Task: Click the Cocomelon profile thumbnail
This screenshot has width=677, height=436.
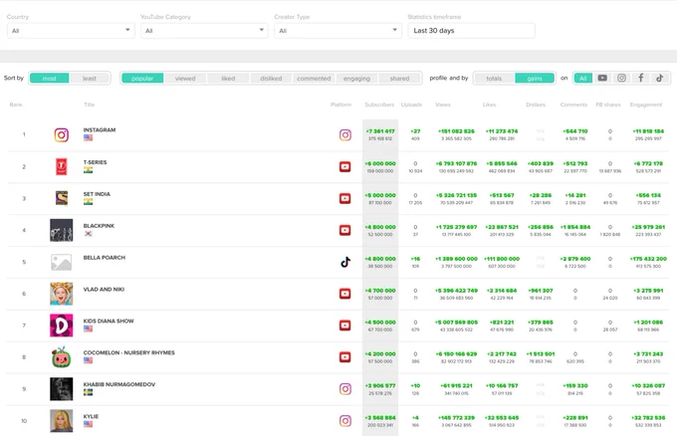Action: [62, 357]
